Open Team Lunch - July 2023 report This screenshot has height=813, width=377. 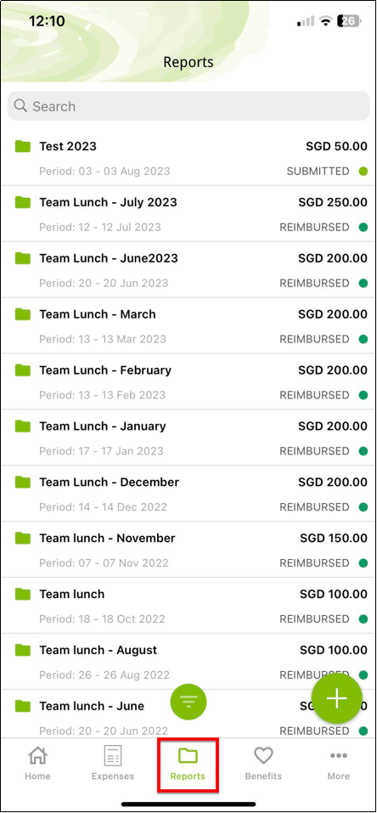tap(188, 213)
